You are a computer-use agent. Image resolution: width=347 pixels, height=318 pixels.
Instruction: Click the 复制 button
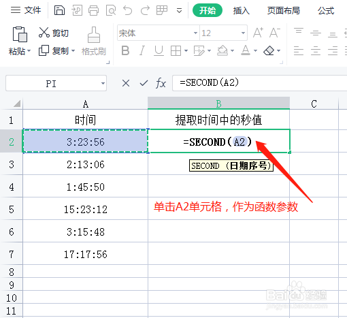tap(54, 50)
